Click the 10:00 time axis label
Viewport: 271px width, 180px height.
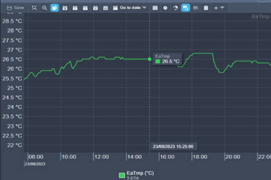69,157
